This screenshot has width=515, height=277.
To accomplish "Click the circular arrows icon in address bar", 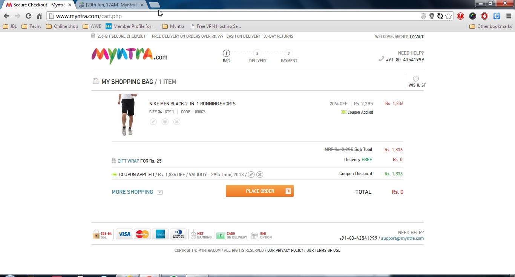I will click(440, 16).
